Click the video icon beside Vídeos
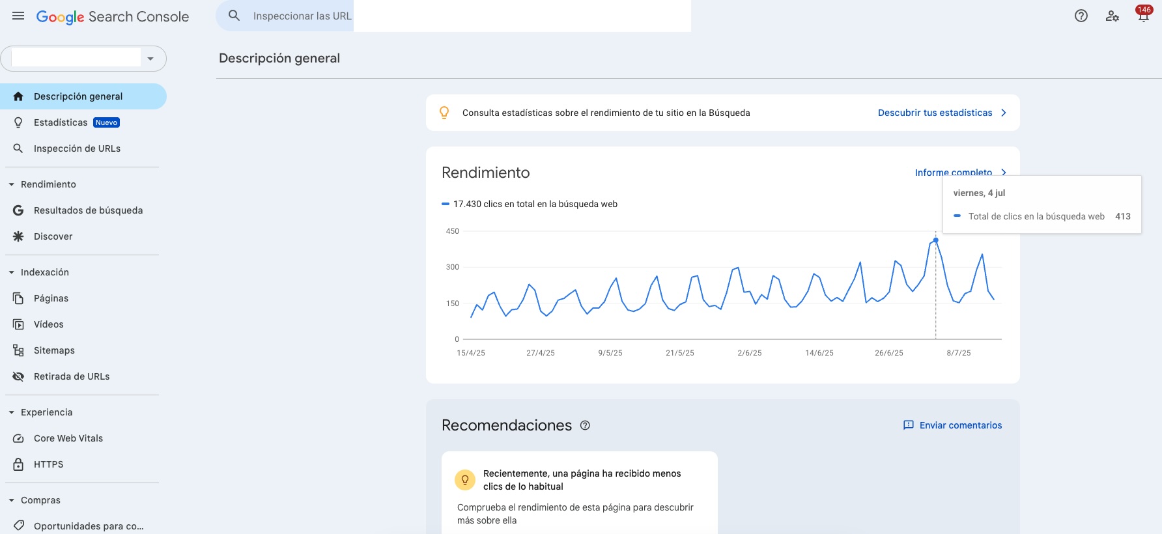 [x=18, y=324]
